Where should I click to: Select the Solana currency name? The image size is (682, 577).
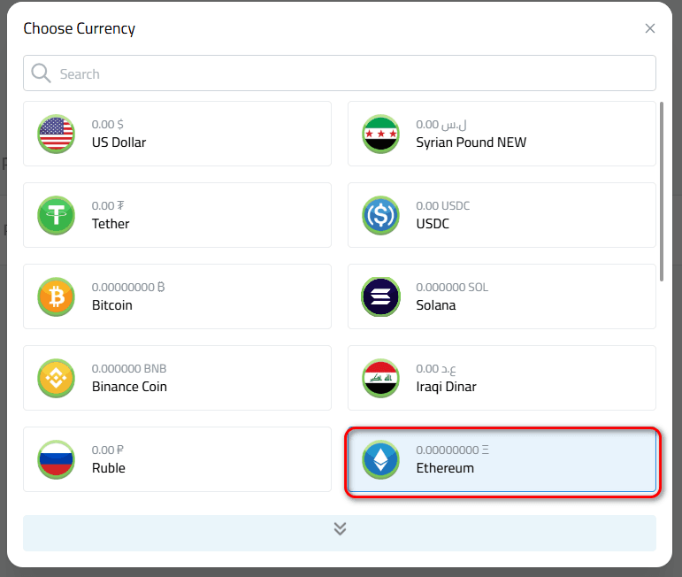coord(436,305)
